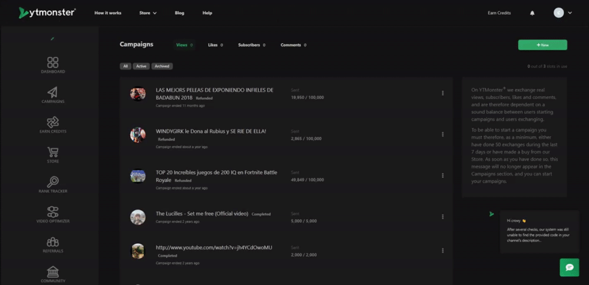Open the Dashboard sidebar icon
This screenshot has height=285, width=589.
[x=53, y=63]
